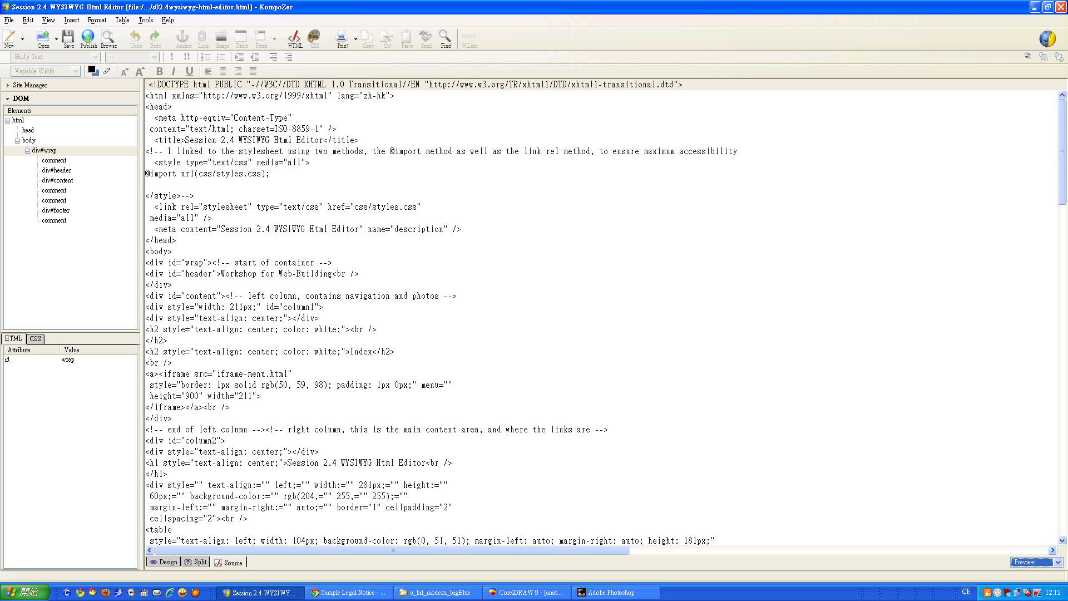This screenshot has width=1068, height=601.
Task: Select the Link tool
Action: tap(202, 39)
